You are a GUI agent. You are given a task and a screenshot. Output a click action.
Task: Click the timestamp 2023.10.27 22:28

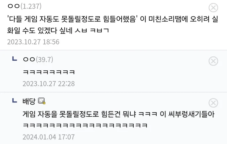click(49, 84)
